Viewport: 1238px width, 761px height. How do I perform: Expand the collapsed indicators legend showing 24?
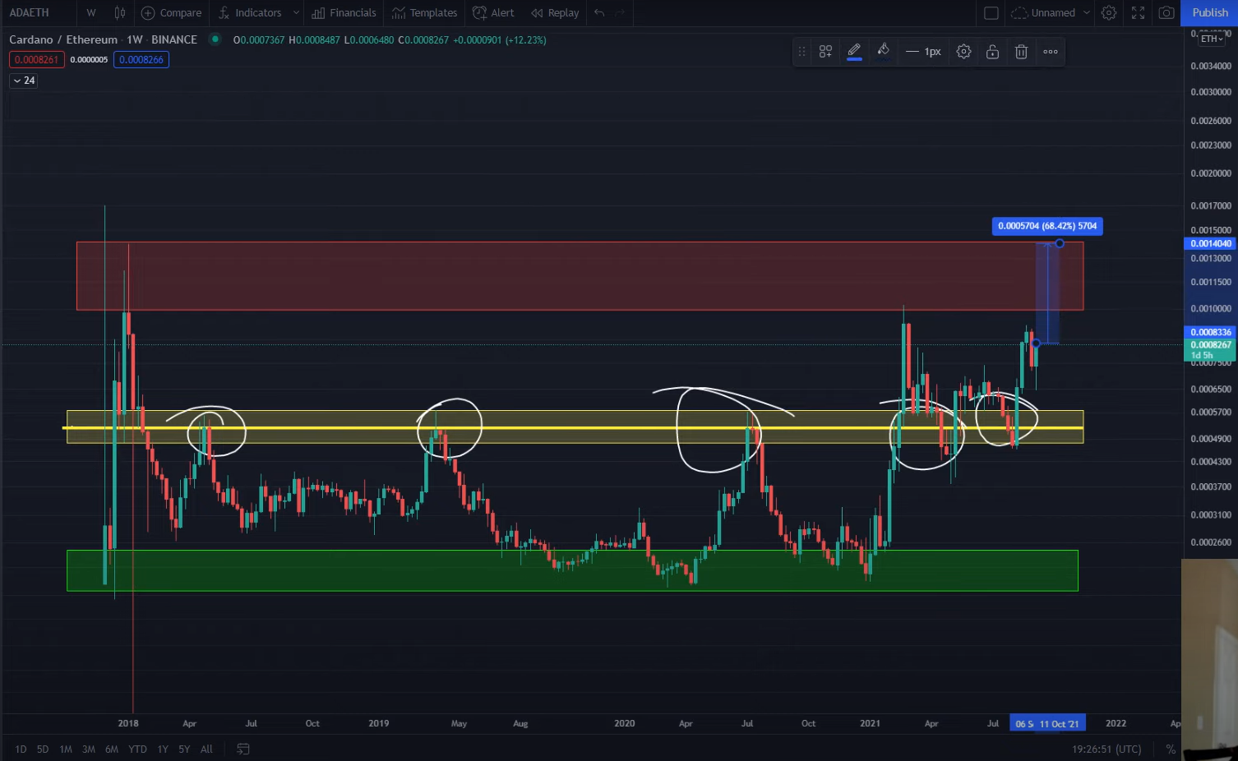click(x=23, y=81)
